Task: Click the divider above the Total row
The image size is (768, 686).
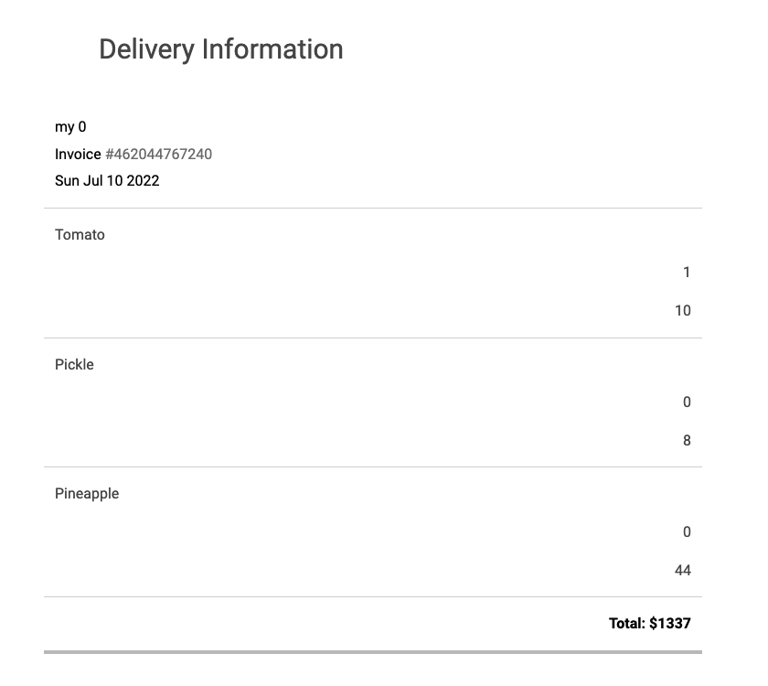Action: [x=373, y=596]
